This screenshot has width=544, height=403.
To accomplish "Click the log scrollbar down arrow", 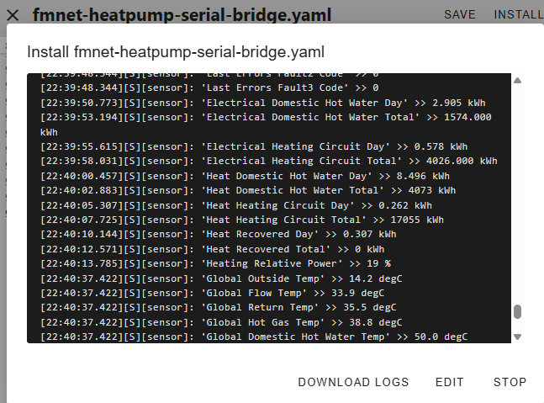I will pyautogui.click(x=517, y=337).
